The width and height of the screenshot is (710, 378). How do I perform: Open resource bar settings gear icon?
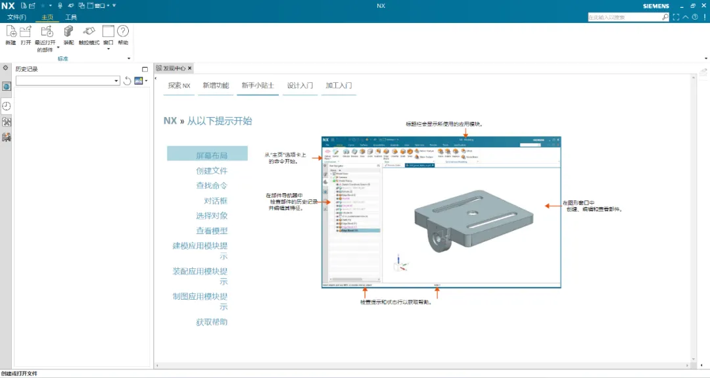point(5,68)
